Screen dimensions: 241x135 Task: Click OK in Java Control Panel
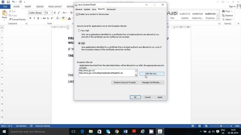tap(135, 97)
